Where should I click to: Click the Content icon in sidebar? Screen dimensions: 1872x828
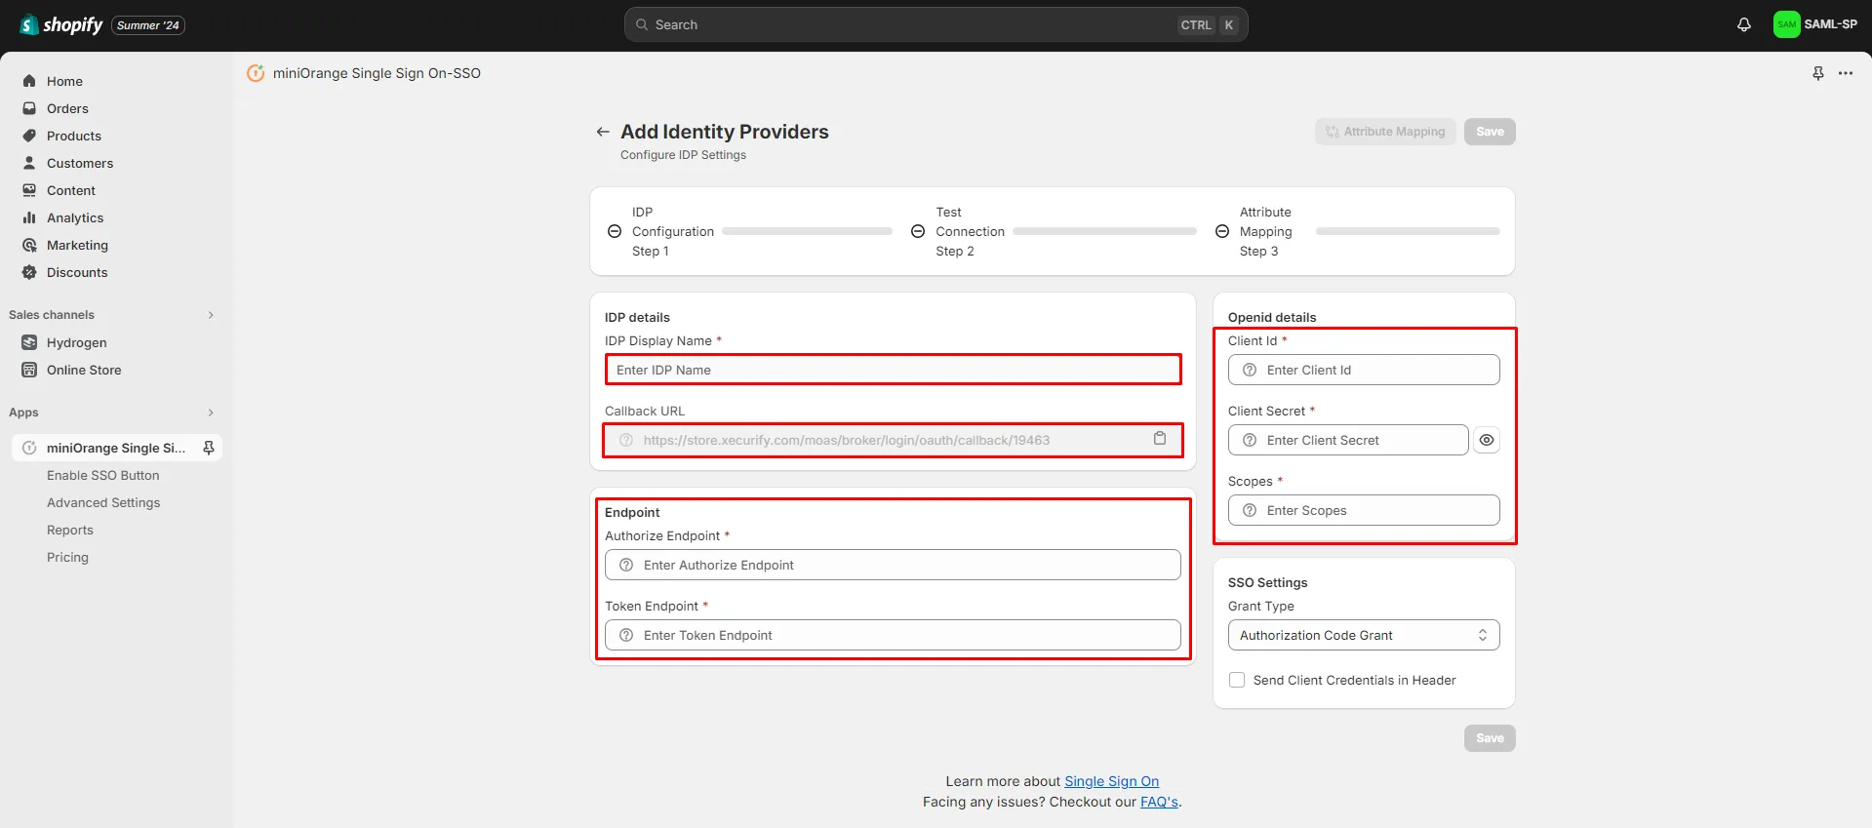(x=29, y=190)
